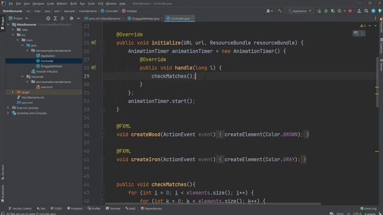
Task: Open the Profiler tool window
Action: tap(94, 208)
